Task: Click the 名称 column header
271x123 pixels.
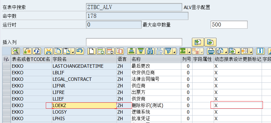Action: coord(156,59)
